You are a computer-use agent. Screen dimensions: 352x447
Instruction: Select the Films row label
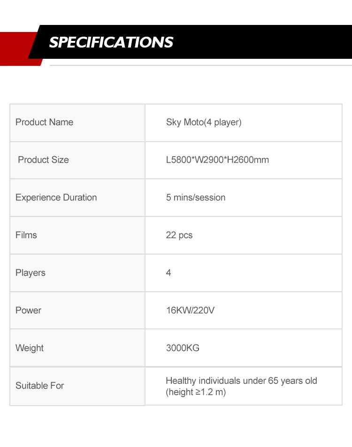pyautogui.click(x=26, y=235)
